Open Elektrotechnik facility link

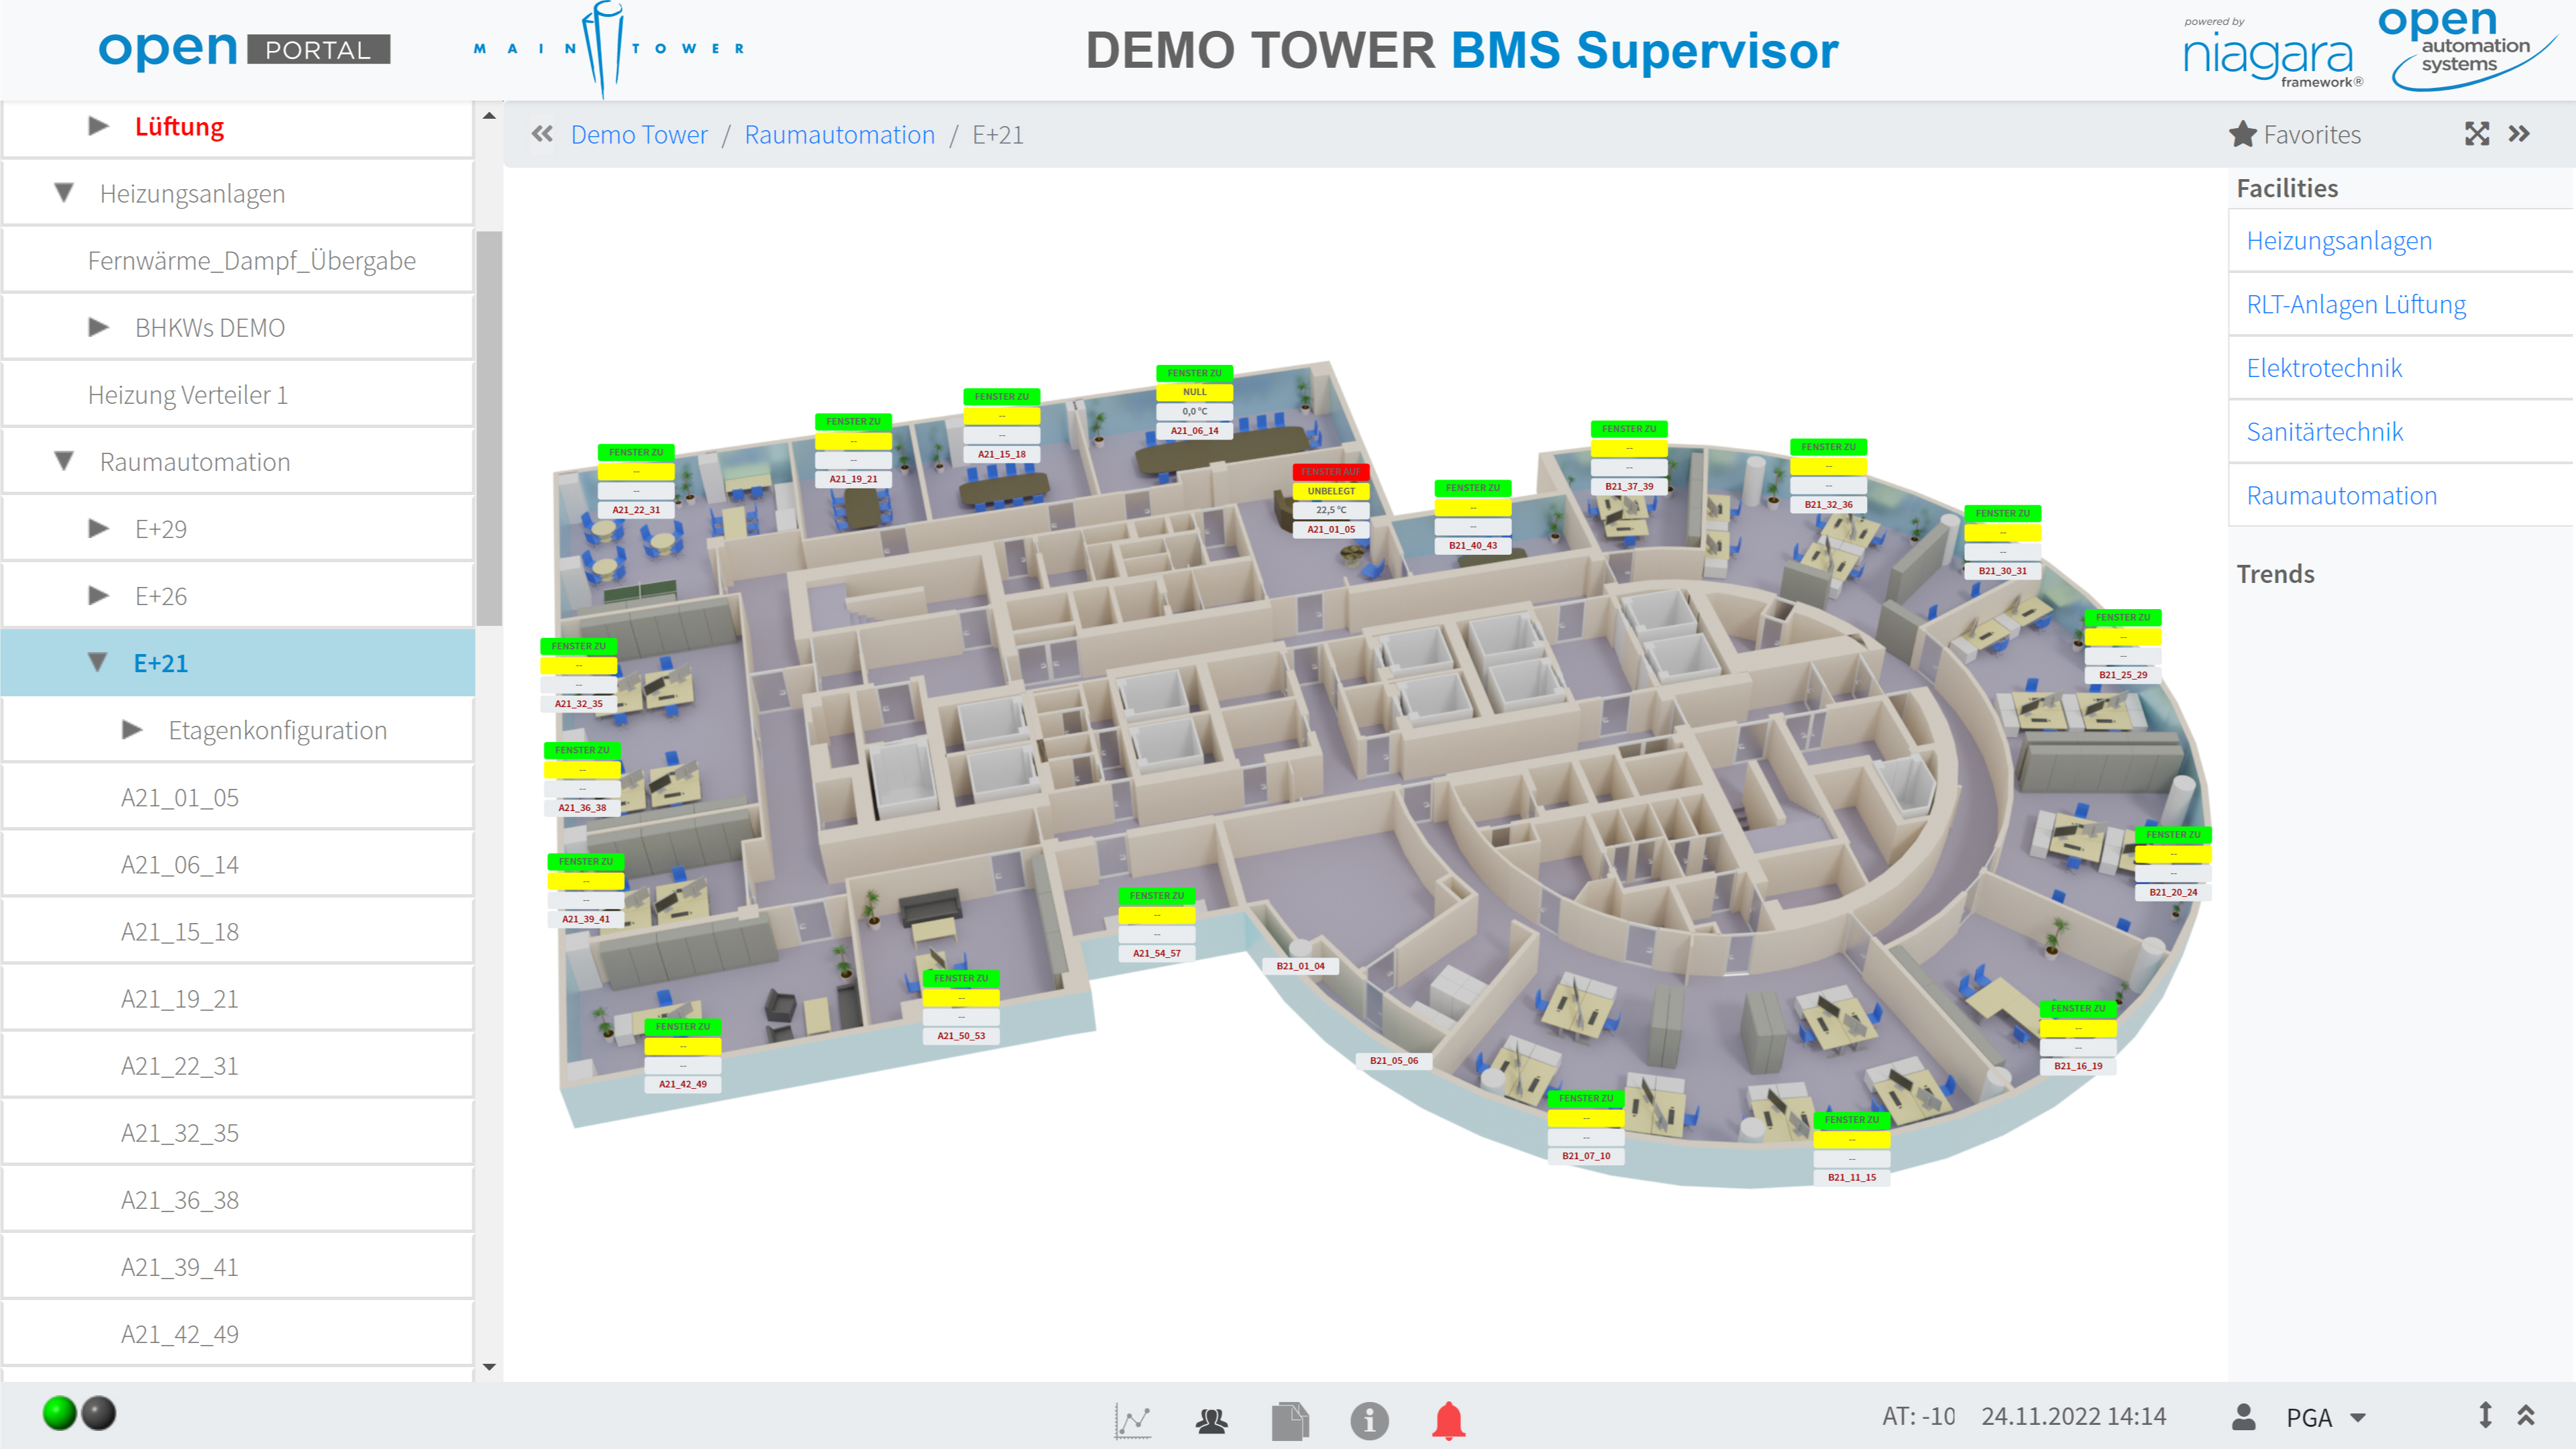2324,368
